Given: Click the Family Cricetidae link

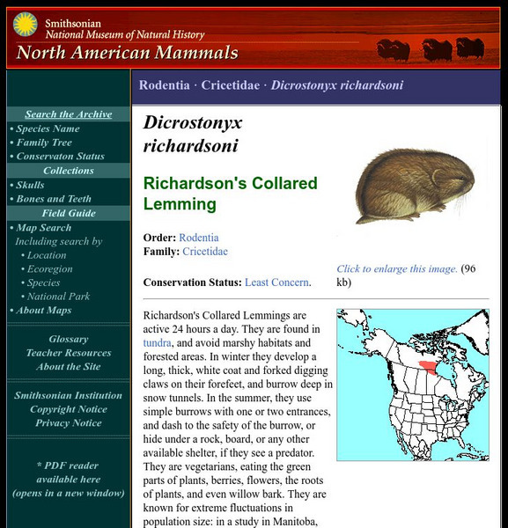Looking at the screenshot, I should (205, 252).
